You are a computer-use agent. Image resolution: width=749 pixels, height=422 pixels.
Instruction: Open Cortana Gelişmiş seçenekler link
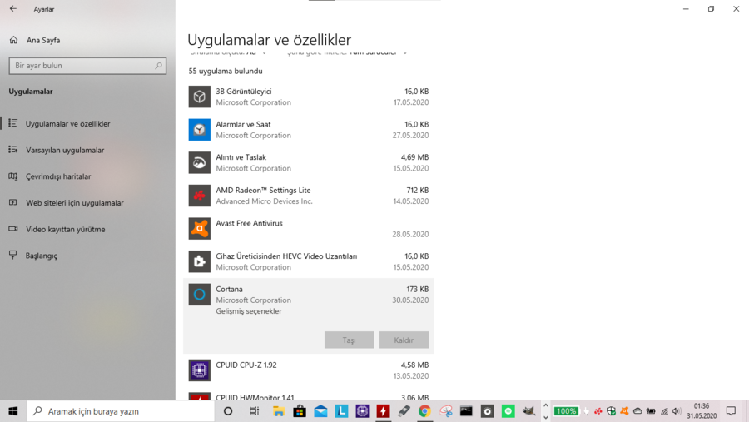pyautogui.click(x=248, y=311)
